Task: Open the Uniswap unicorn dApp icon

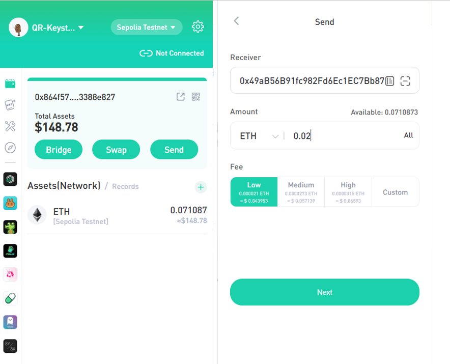Action: (10, 274)
